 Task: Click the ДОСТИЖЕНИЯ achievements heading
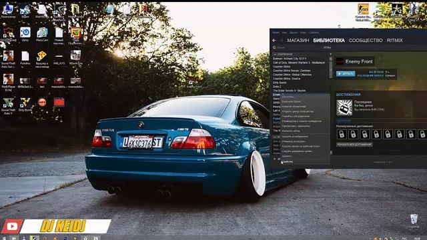pyautogui.click(x=348, y=95)
